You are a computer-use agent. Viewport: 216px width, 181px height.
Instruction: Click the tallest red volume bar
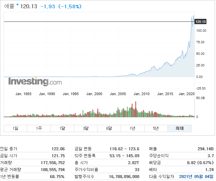(x=136, y=109)
